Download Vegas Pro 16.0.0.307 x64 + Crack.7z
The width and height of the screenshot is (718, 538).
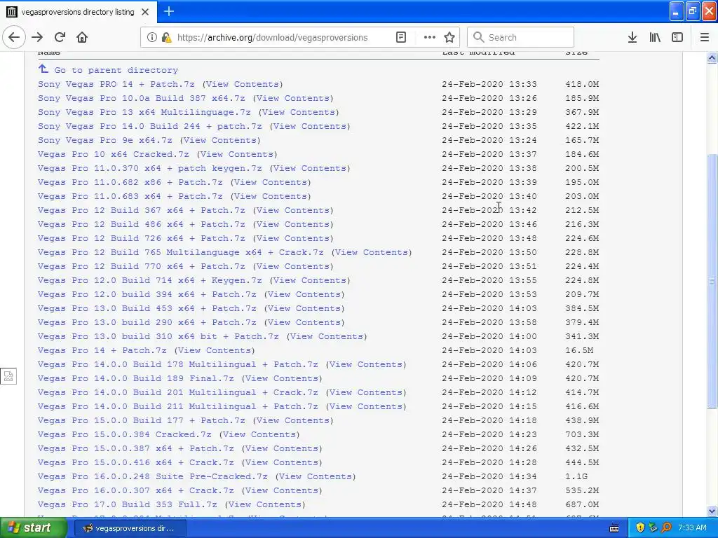[x=136, y=490]
